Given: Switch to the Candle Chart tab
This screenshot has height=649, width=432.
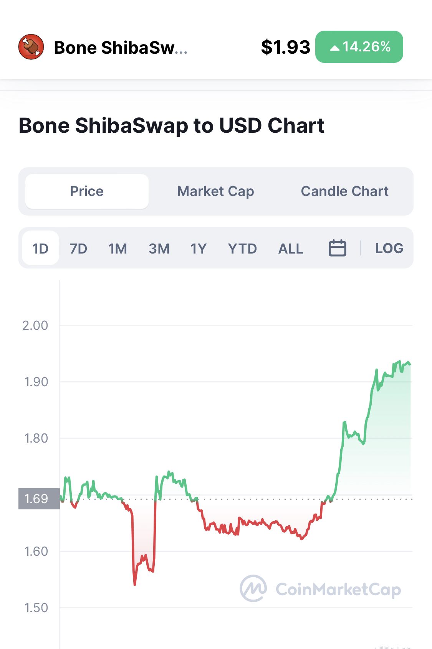Looking at the screenshot, I should [344, 191].
